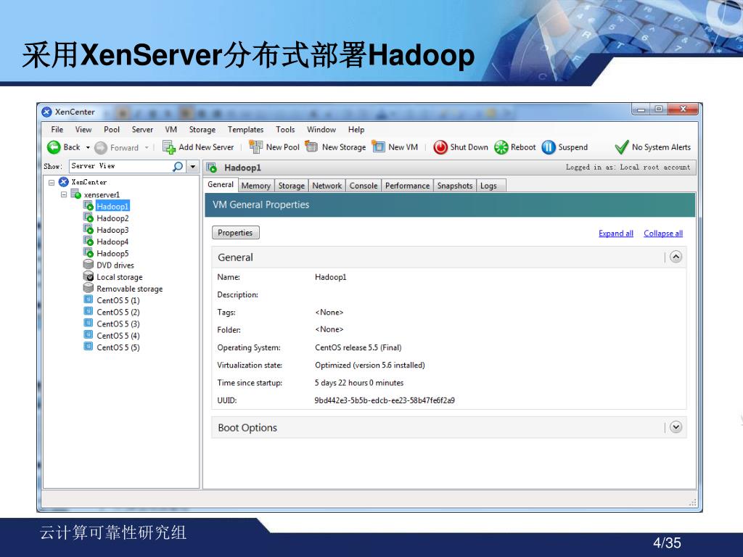Image resolution: width=743 pixels, height=557 pixels.
Task: Click the New Pool toolbar icon
Action: (x=255, y=147)
